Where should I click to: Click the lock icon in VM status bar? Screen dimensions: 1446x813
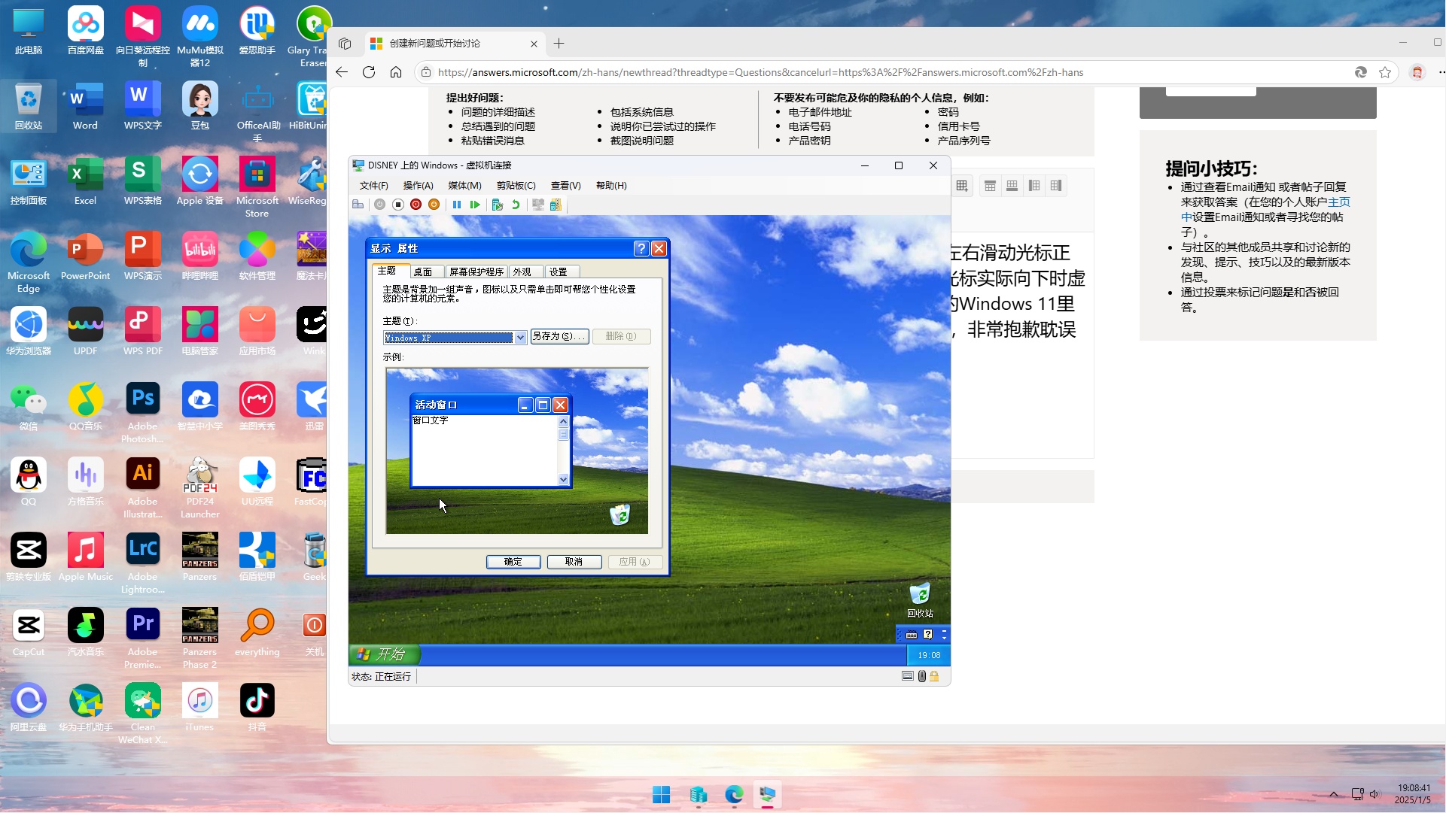934,676
